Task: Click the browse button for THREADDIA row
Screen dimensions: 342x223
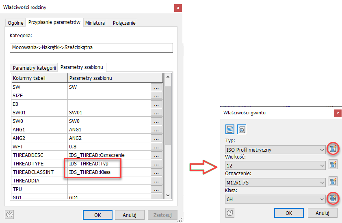Action: [x=156, y=180]
